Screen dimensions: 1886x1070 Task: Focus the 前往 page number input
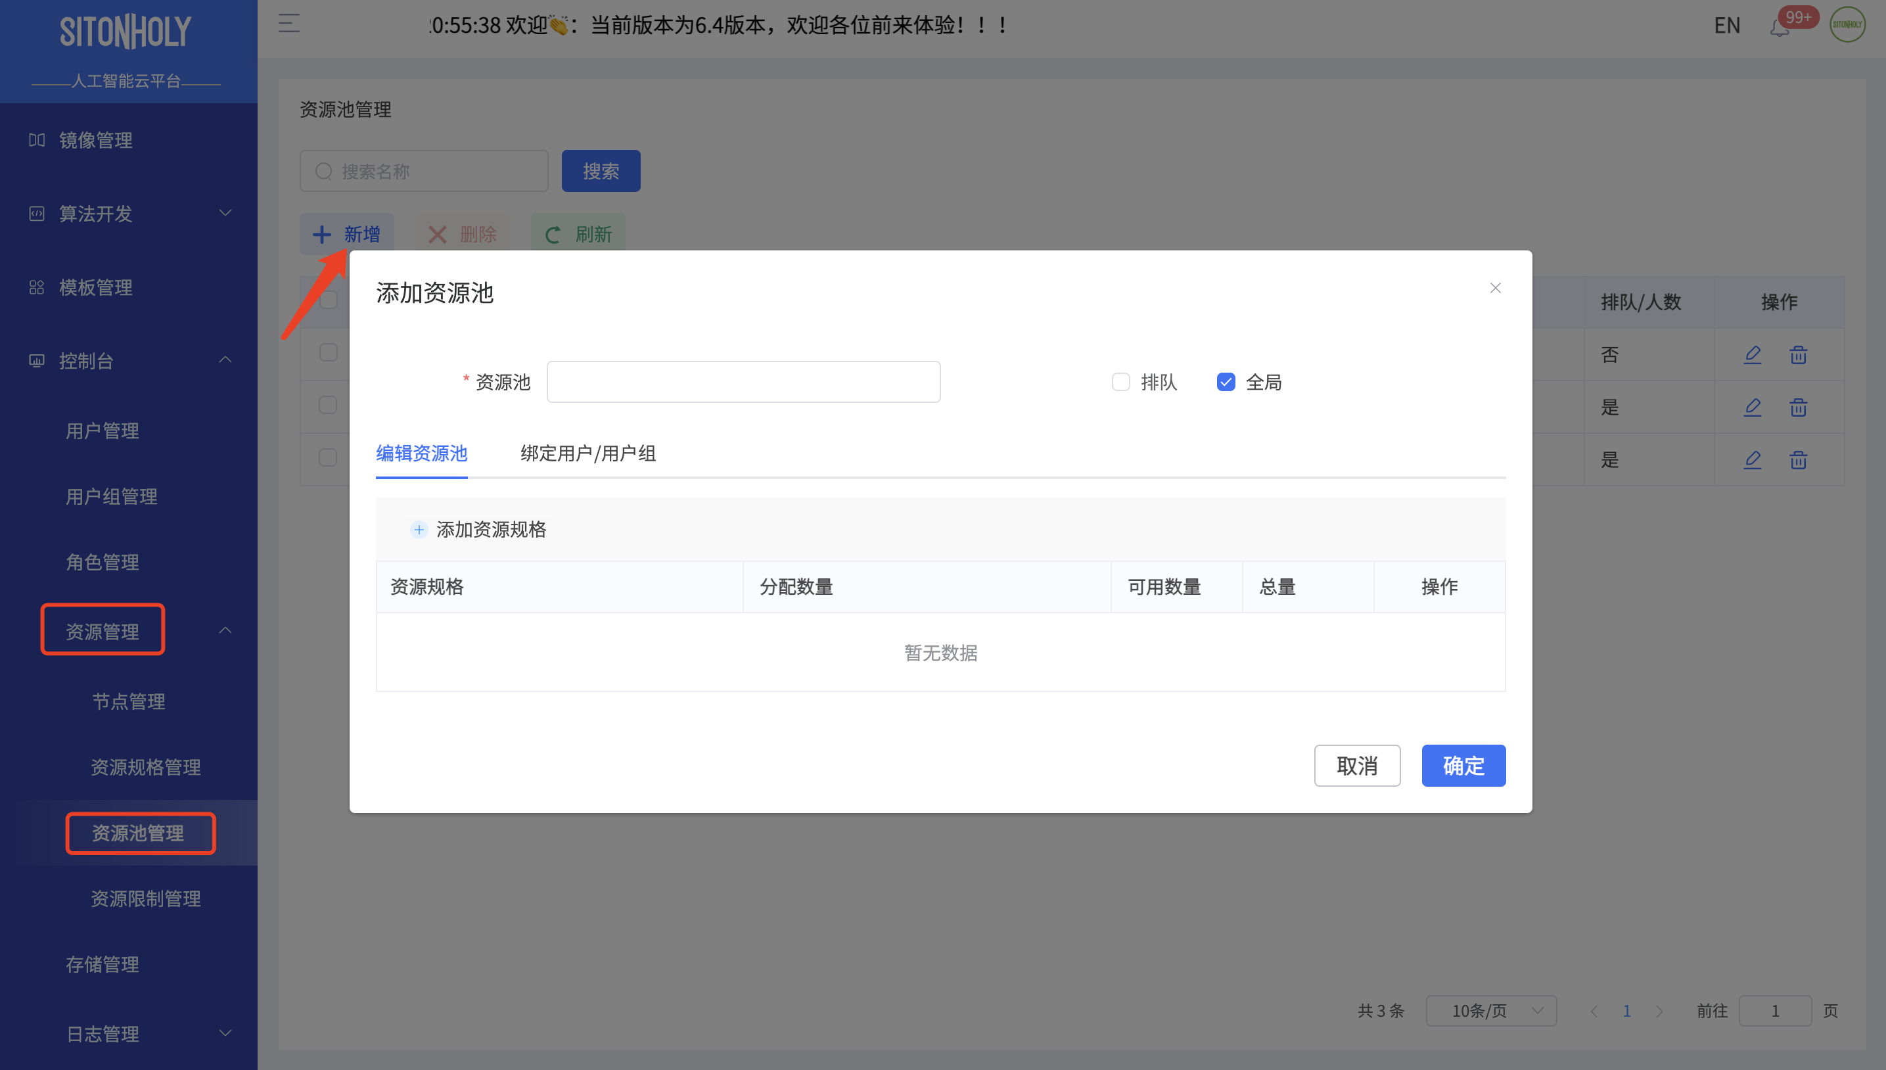click(1774, 1012)
